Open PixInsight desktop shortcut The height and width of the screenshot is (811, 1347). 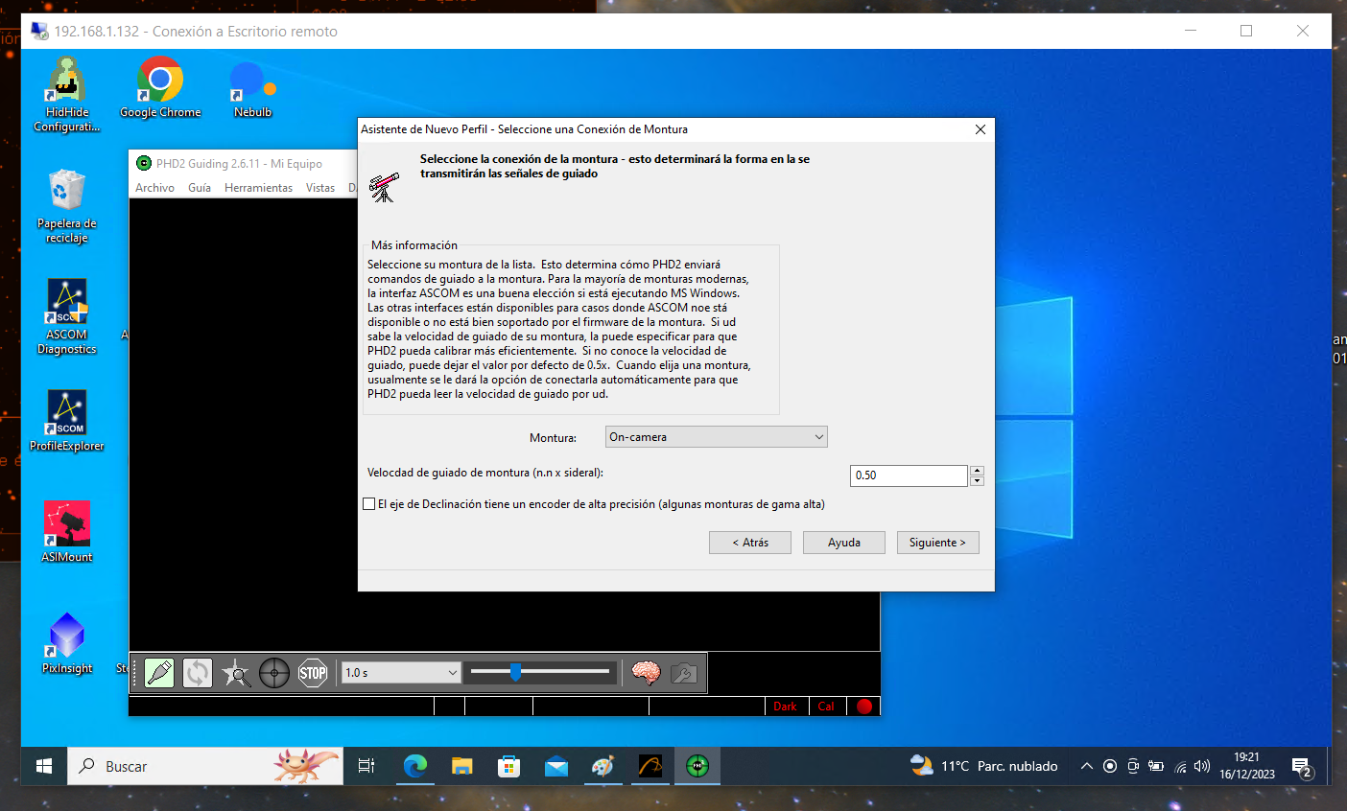tap(67, 642)
